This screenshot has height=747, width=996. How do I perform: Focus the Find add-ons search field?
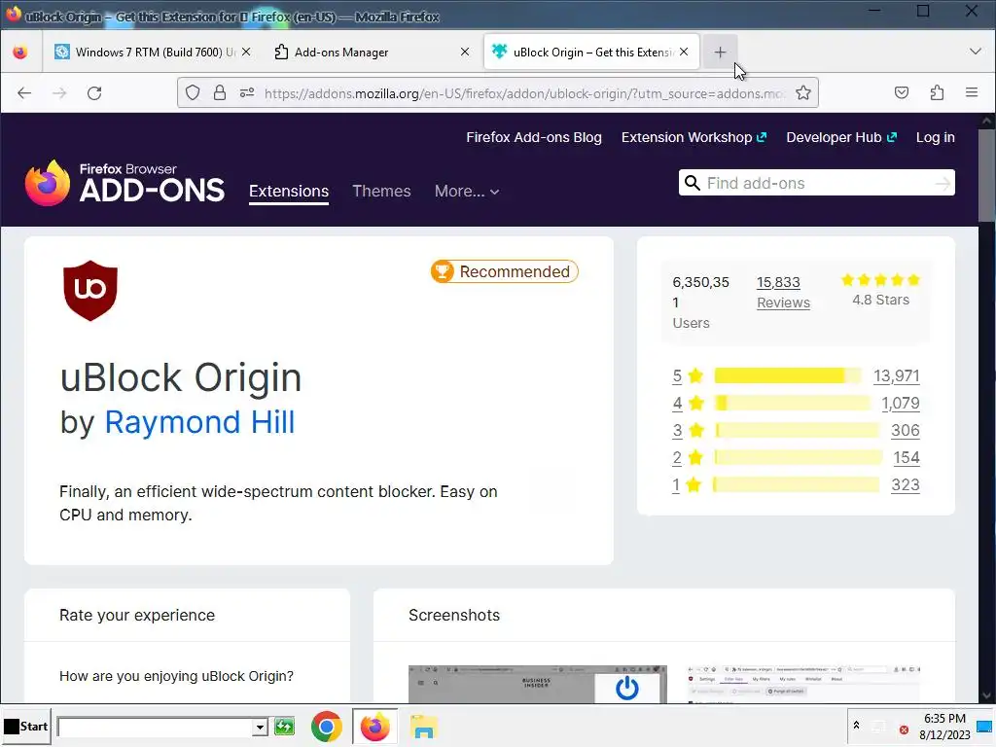pyautogui.click(x=817, y=183)
